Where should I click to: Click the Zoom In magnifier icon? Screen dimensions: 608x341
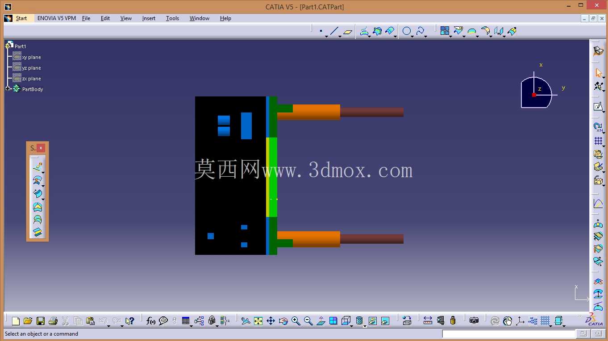tap(296, 320)
